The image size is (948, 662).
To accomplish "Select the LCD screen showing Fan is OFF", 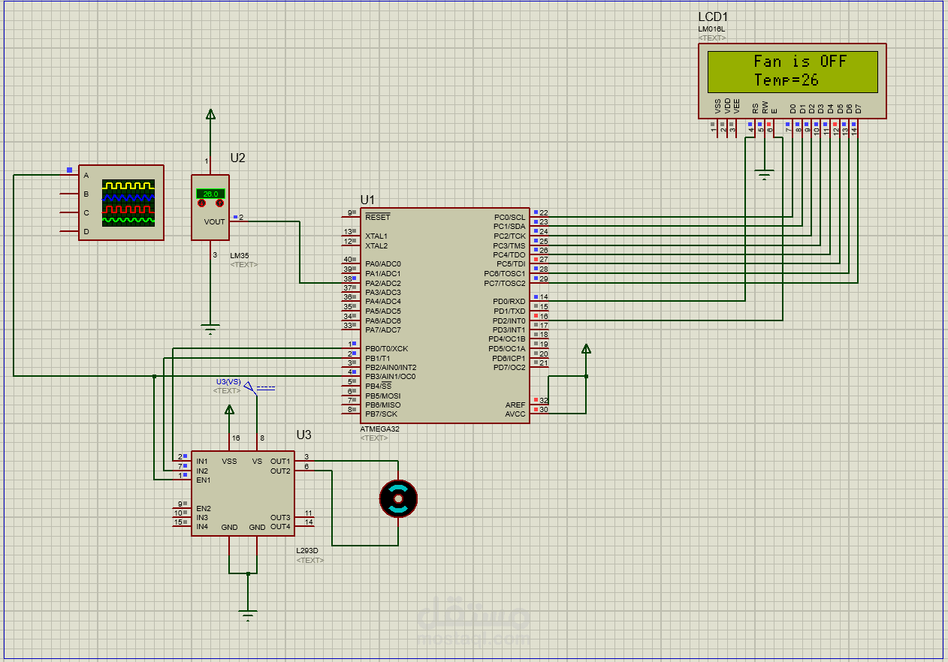I will (793, 71).
